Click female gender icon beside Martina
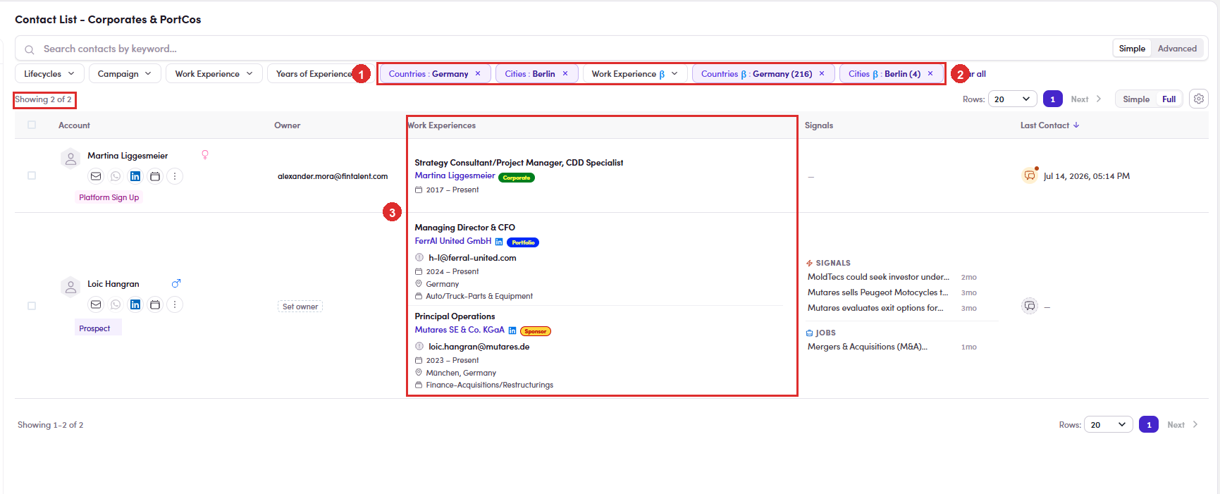Viewport: 1220px width, 494px height. pyautogui.click(x=205, y=154)
